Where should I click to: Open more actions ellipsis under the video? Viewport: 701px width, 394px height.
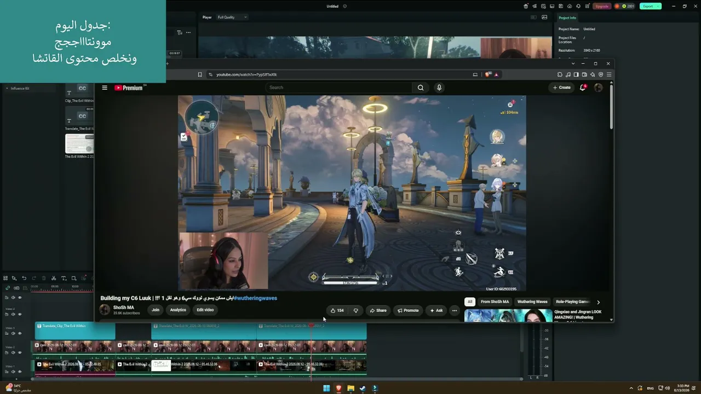click(454, 310)
